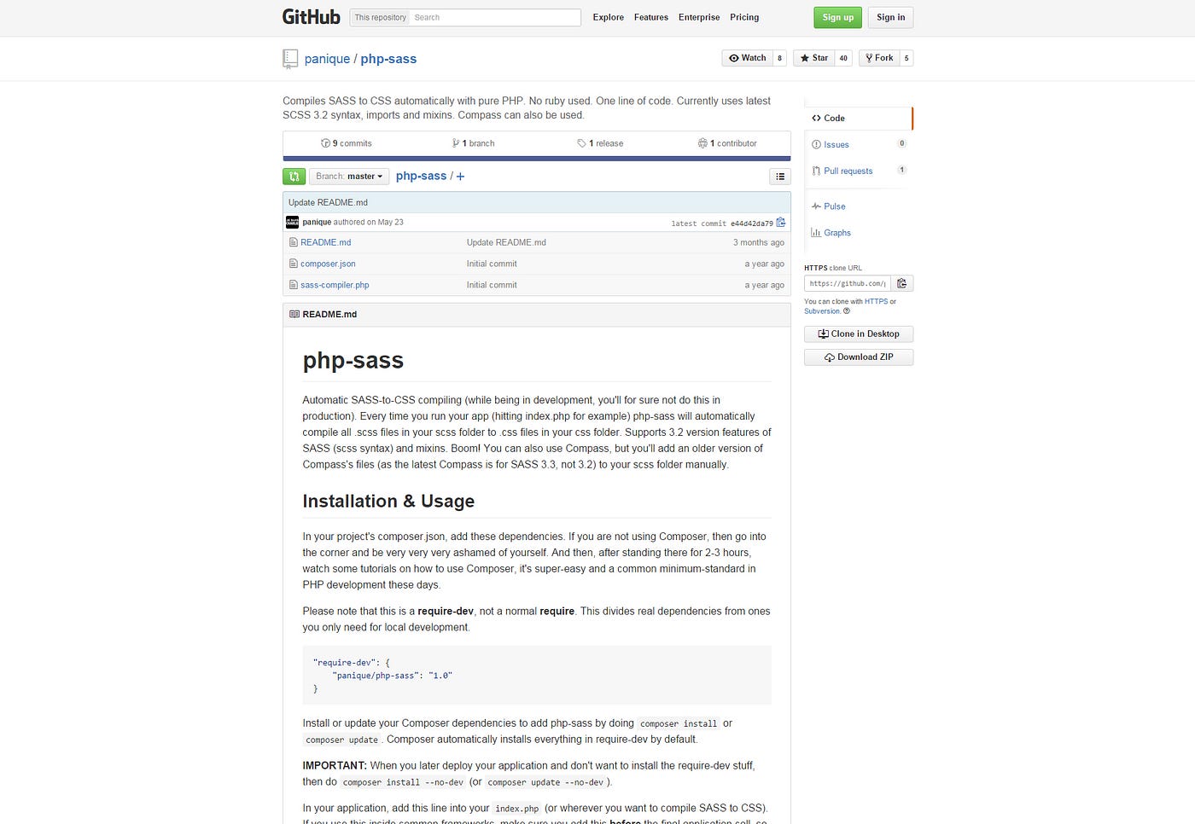
Task: Click the HTTPS clone URL text field
Action: [848, 283]
